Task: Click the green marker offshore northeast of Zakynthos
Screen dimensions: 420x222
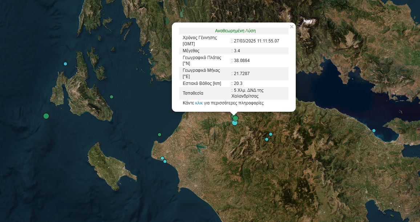Action: click(159, 135)
